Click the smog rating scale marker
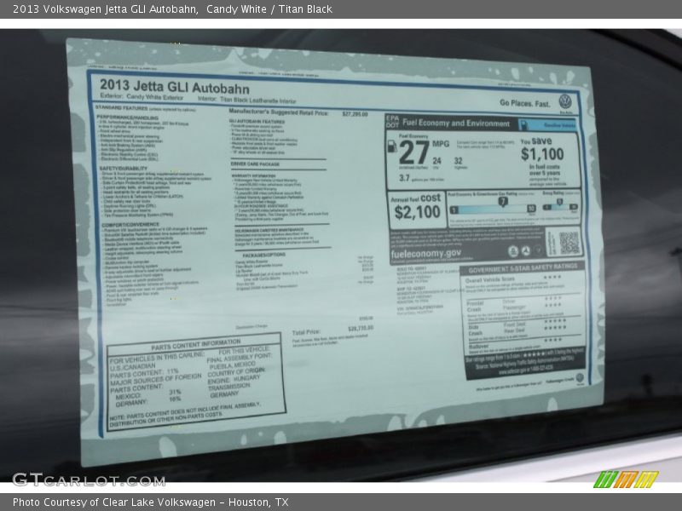This screenshot has width=682, height=511. click(x=559, y=202)
